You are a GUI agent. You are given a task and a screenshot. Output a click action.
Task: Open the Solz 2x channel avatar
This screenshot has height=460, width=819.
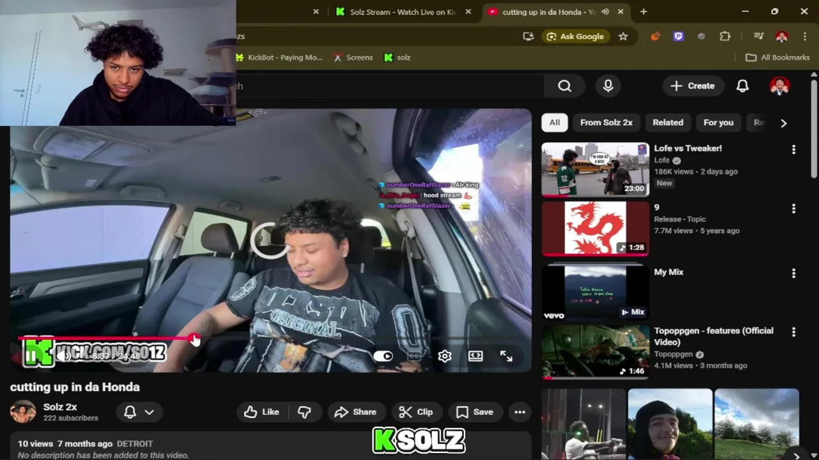point(23,412)
